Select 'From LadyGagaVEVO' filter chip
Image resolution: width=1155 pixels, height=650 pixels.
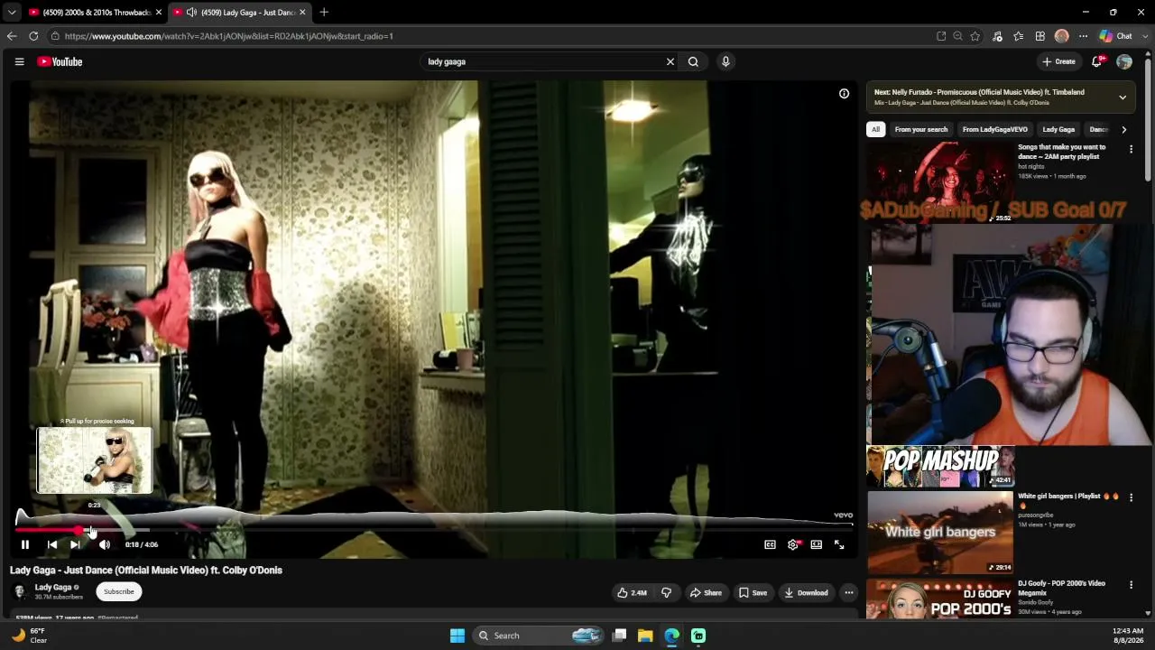[x=994, y=129]
